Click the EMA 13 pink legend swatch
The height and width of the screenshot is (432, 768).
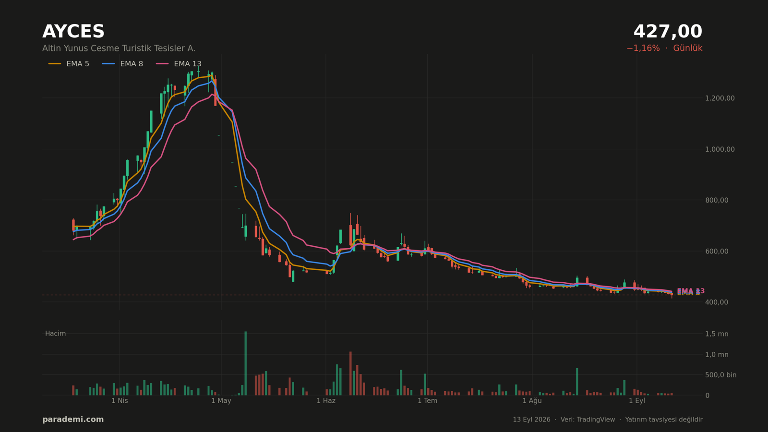tap(162, 64)
